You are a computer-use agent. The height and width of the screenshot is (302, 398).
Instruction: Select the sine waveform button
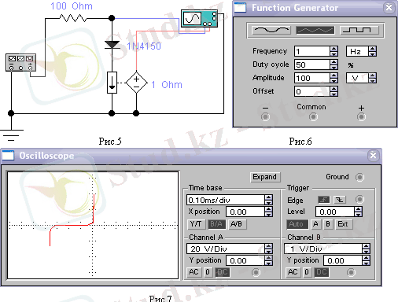pyautogui.click(x=271, y=31)
